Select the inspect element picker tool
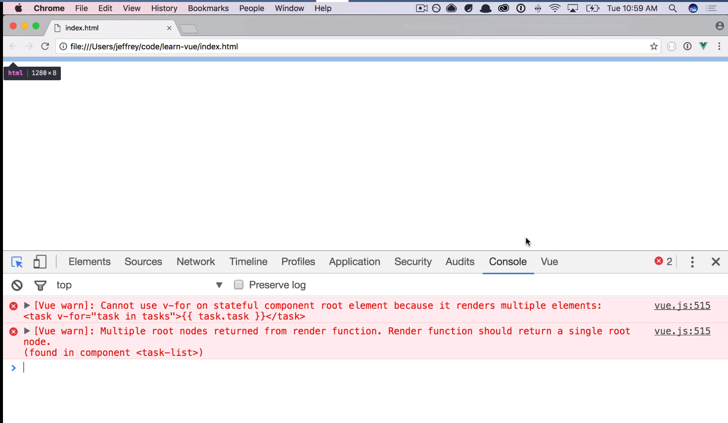The height and width of the screenshot is (423, 728). [x=17, y=262]
